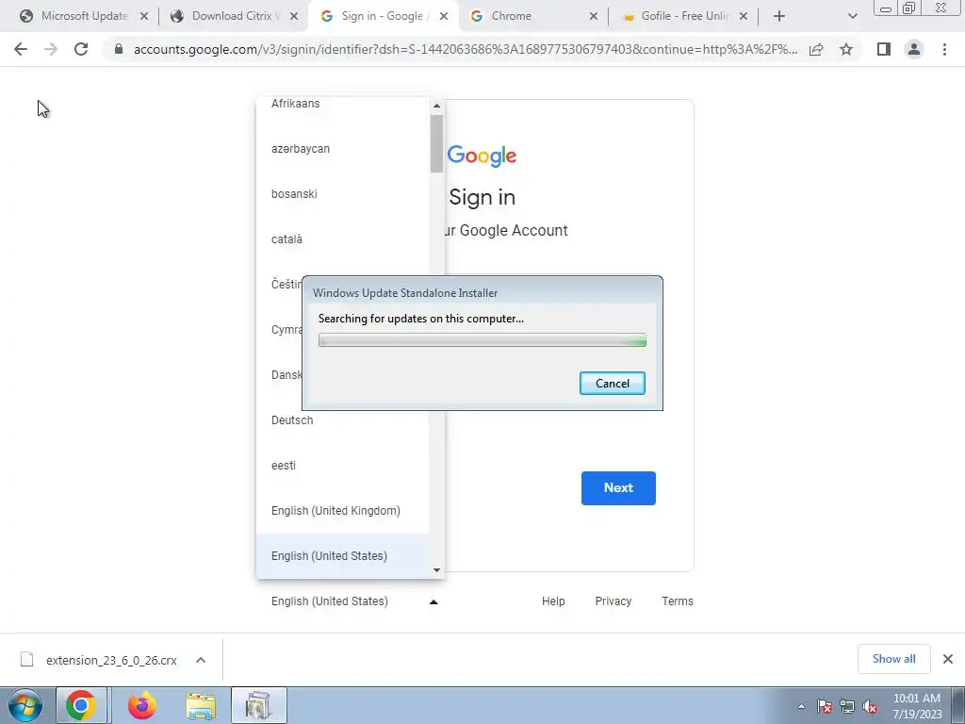Click language list scroll up arrow

437,106
